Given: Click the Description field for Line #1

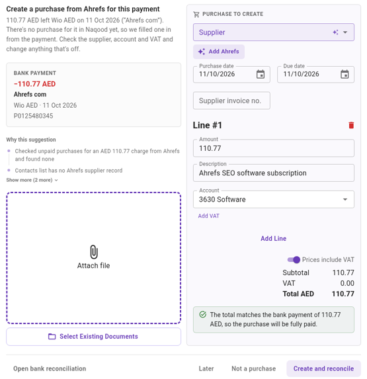Looking at the screenshot, I should pyautogui.click(x=274, y=173).
